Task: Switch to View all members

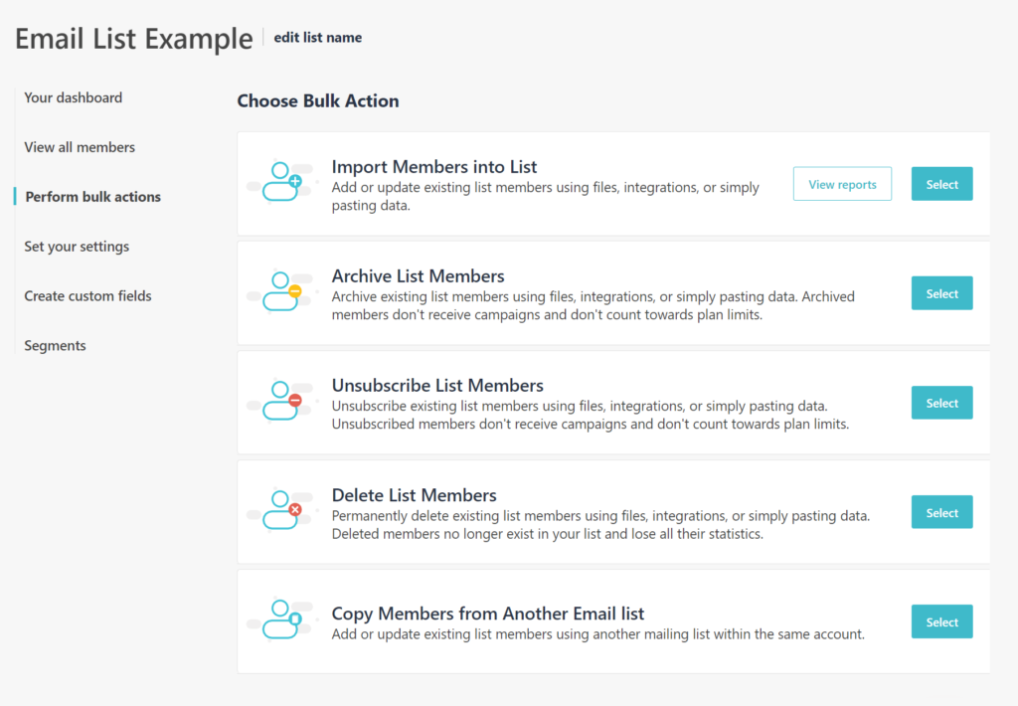Action: (x=80, y=147)
